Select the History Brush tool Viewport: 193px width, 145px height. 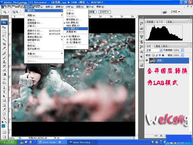tap(4, 66)
